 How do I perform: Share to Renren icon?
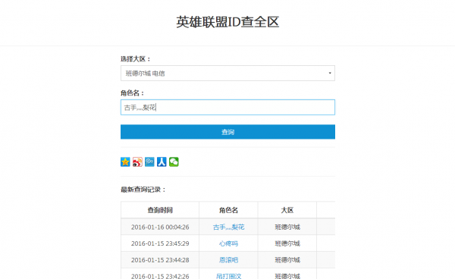pos(162,161)
